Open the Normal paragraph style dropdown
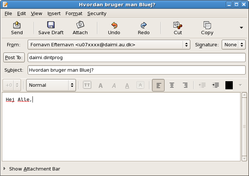Screen dimensions: 249x176 click(51, 85)
